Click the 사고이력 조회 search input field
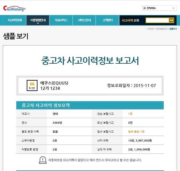 click(157, 20)
